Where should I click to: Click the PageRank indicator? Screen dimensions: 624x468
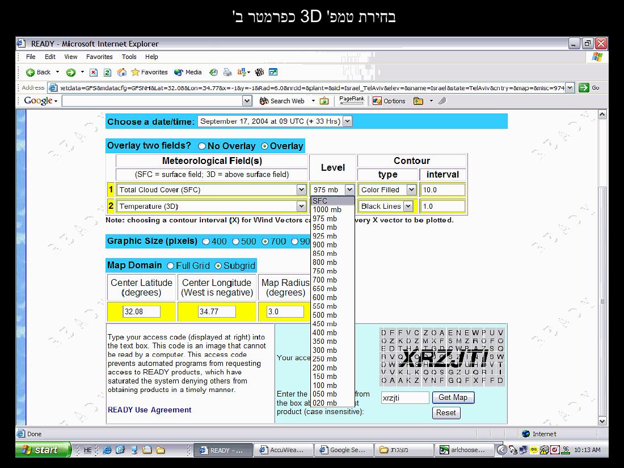point(351,100)
